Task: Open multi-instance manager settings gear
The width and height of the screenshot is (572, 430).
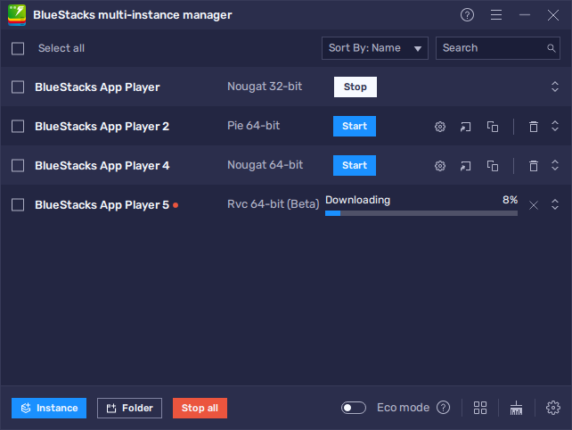Action: [552, 408]
